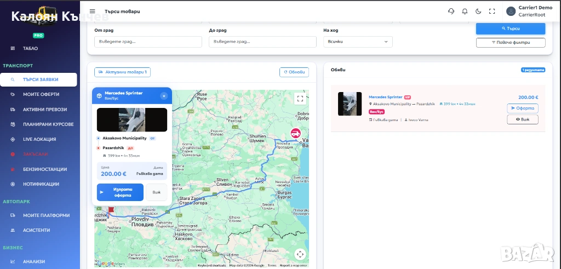
Task: Close the Mercedes Sprinter popup card
Action: pos(163,96)
